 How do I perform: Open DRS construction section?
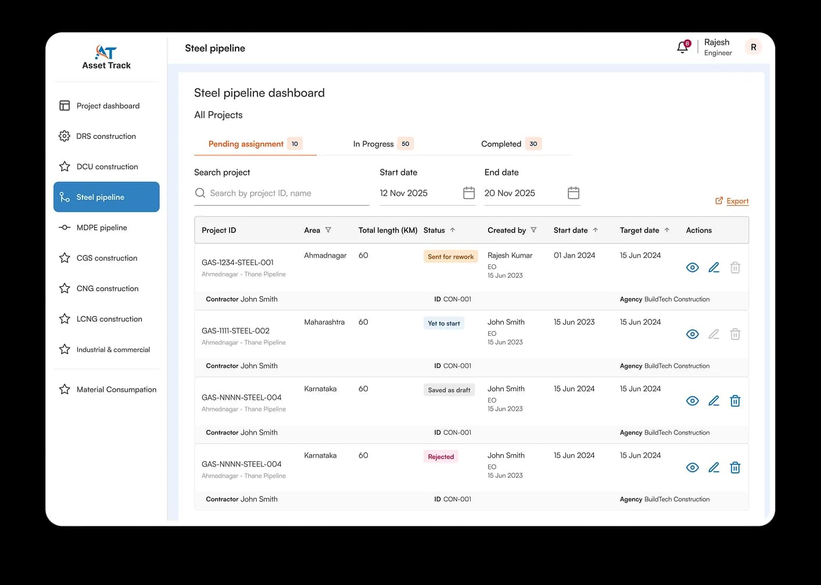pyautogui.click(x=106, y=136)
